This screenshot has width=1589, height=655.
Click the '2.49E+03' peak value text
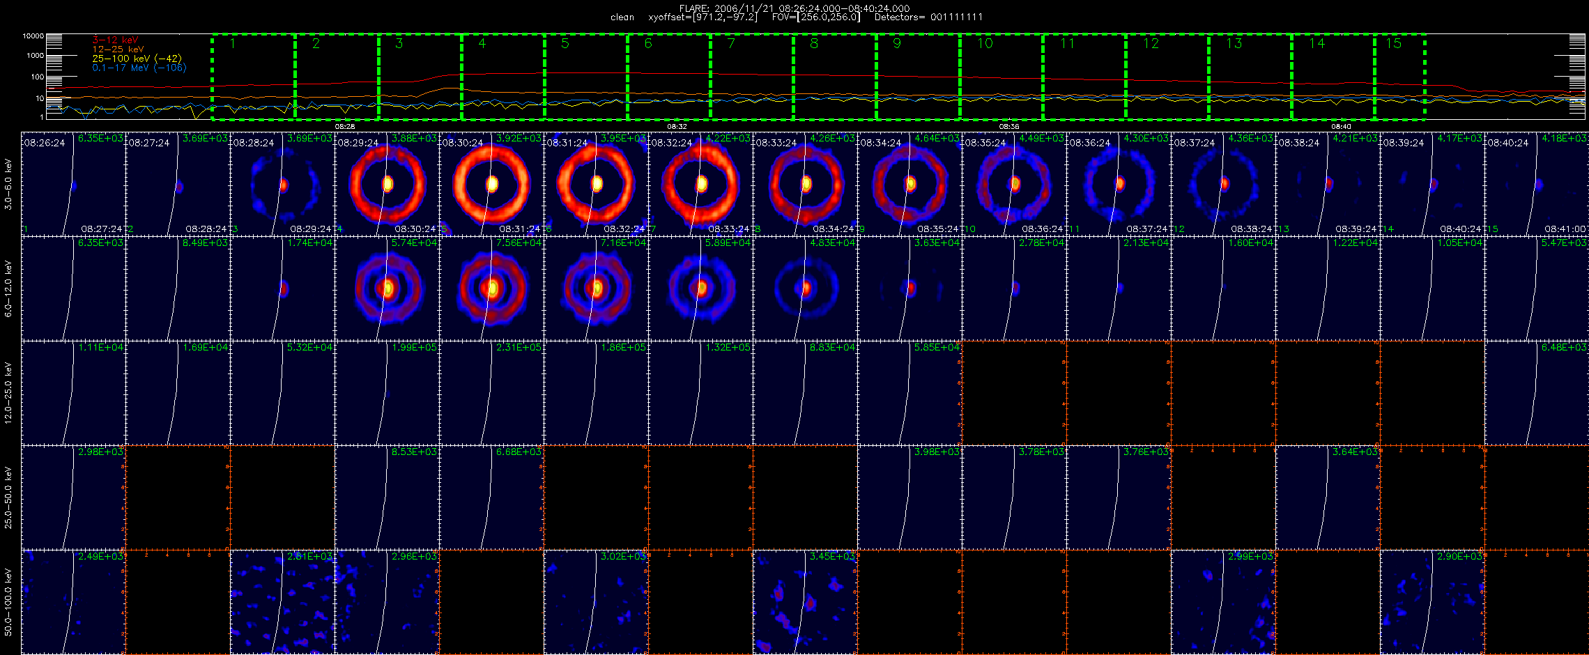point(101,556)
